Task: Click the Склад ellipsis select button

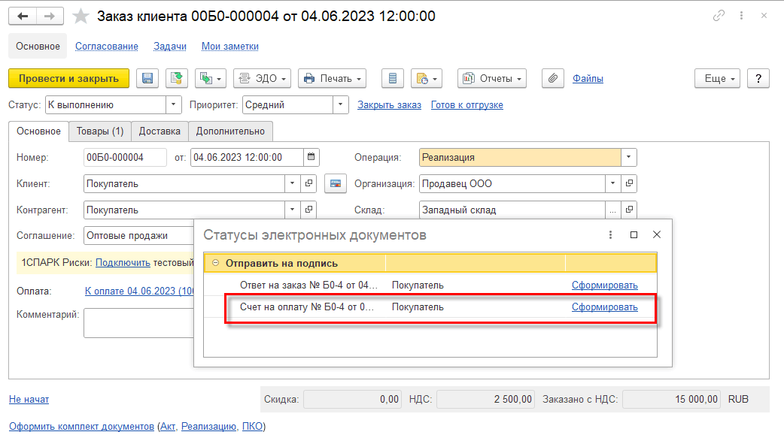Action: tap(612, 210)
